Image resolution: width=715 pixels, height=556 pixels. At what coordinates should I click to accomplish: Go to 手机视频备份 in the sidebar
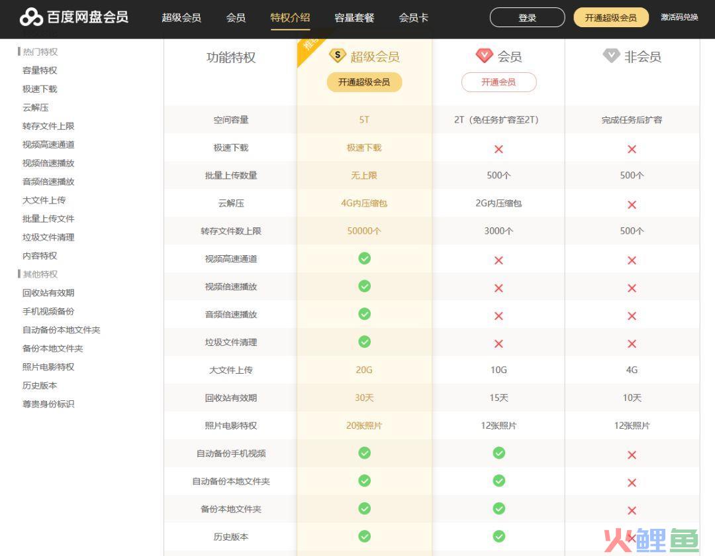(x=48, y=311)
